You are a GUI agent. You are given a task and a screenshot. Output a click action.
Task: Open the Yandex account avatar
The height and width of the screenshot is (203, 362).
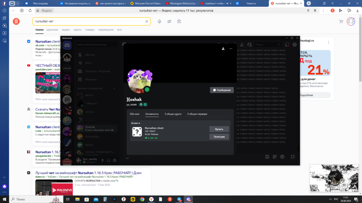(351, 21)
